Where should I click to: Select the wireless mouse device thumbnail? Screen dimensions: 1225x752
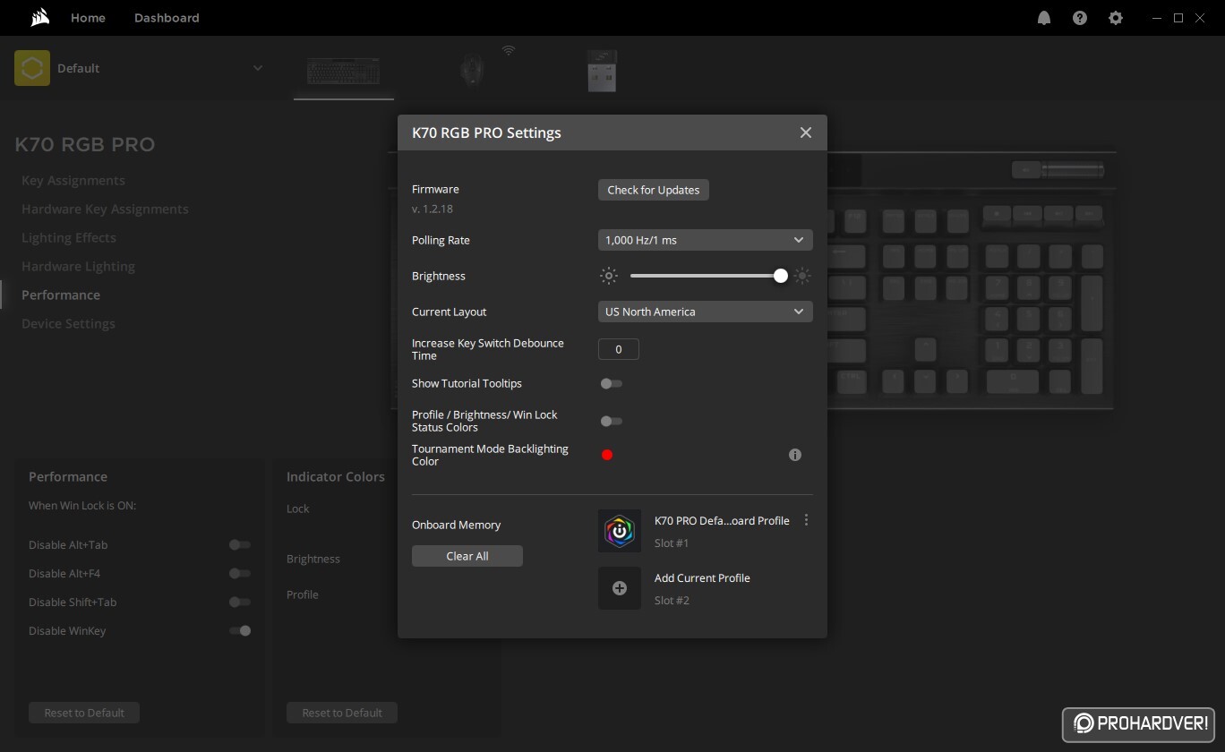473,70
